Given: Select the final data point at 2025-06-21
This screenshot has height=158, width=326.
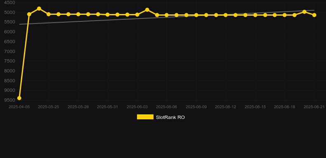Looking at the screenshot, I should 314,15.
